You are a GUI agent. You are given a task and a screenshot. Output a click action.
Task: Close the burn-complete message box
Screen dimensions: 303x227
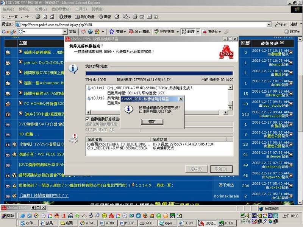[181, 99]
